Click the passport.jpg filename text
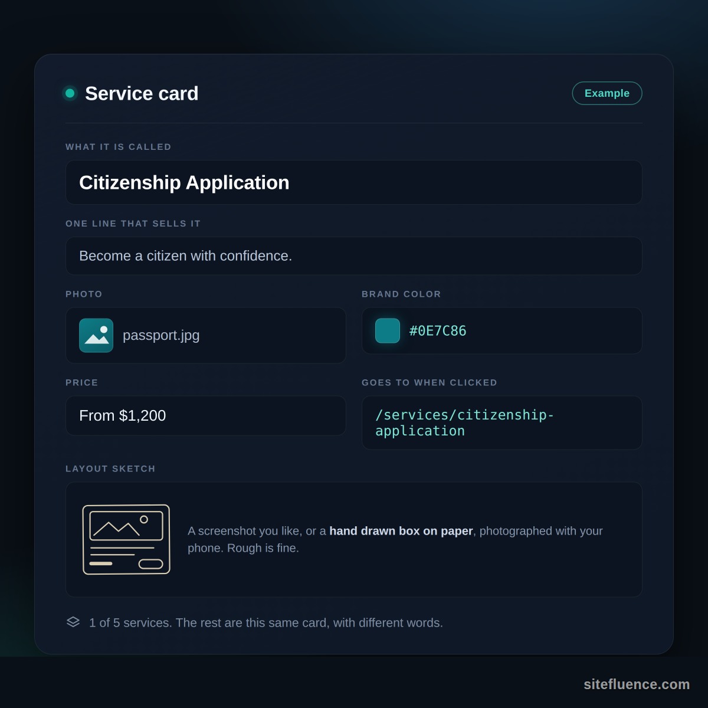The height and width of the screenshot is (708, 708). pyautogui.click(x=161, y=335)
